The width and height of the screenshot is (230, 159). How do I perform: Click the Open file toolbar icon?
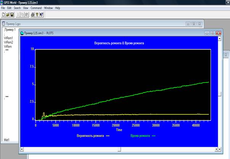click(x=8, y=14)
